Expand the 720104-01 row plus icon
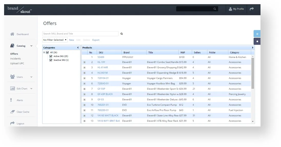Screen dimensions: 281x147 84,78
